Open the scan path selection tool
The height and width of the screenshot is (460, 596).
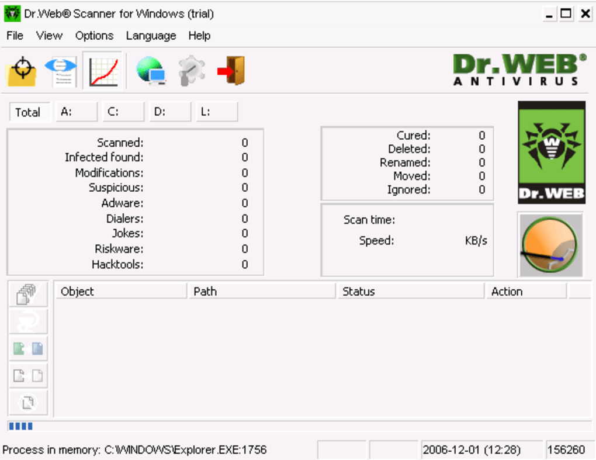[x=21, y=69]
